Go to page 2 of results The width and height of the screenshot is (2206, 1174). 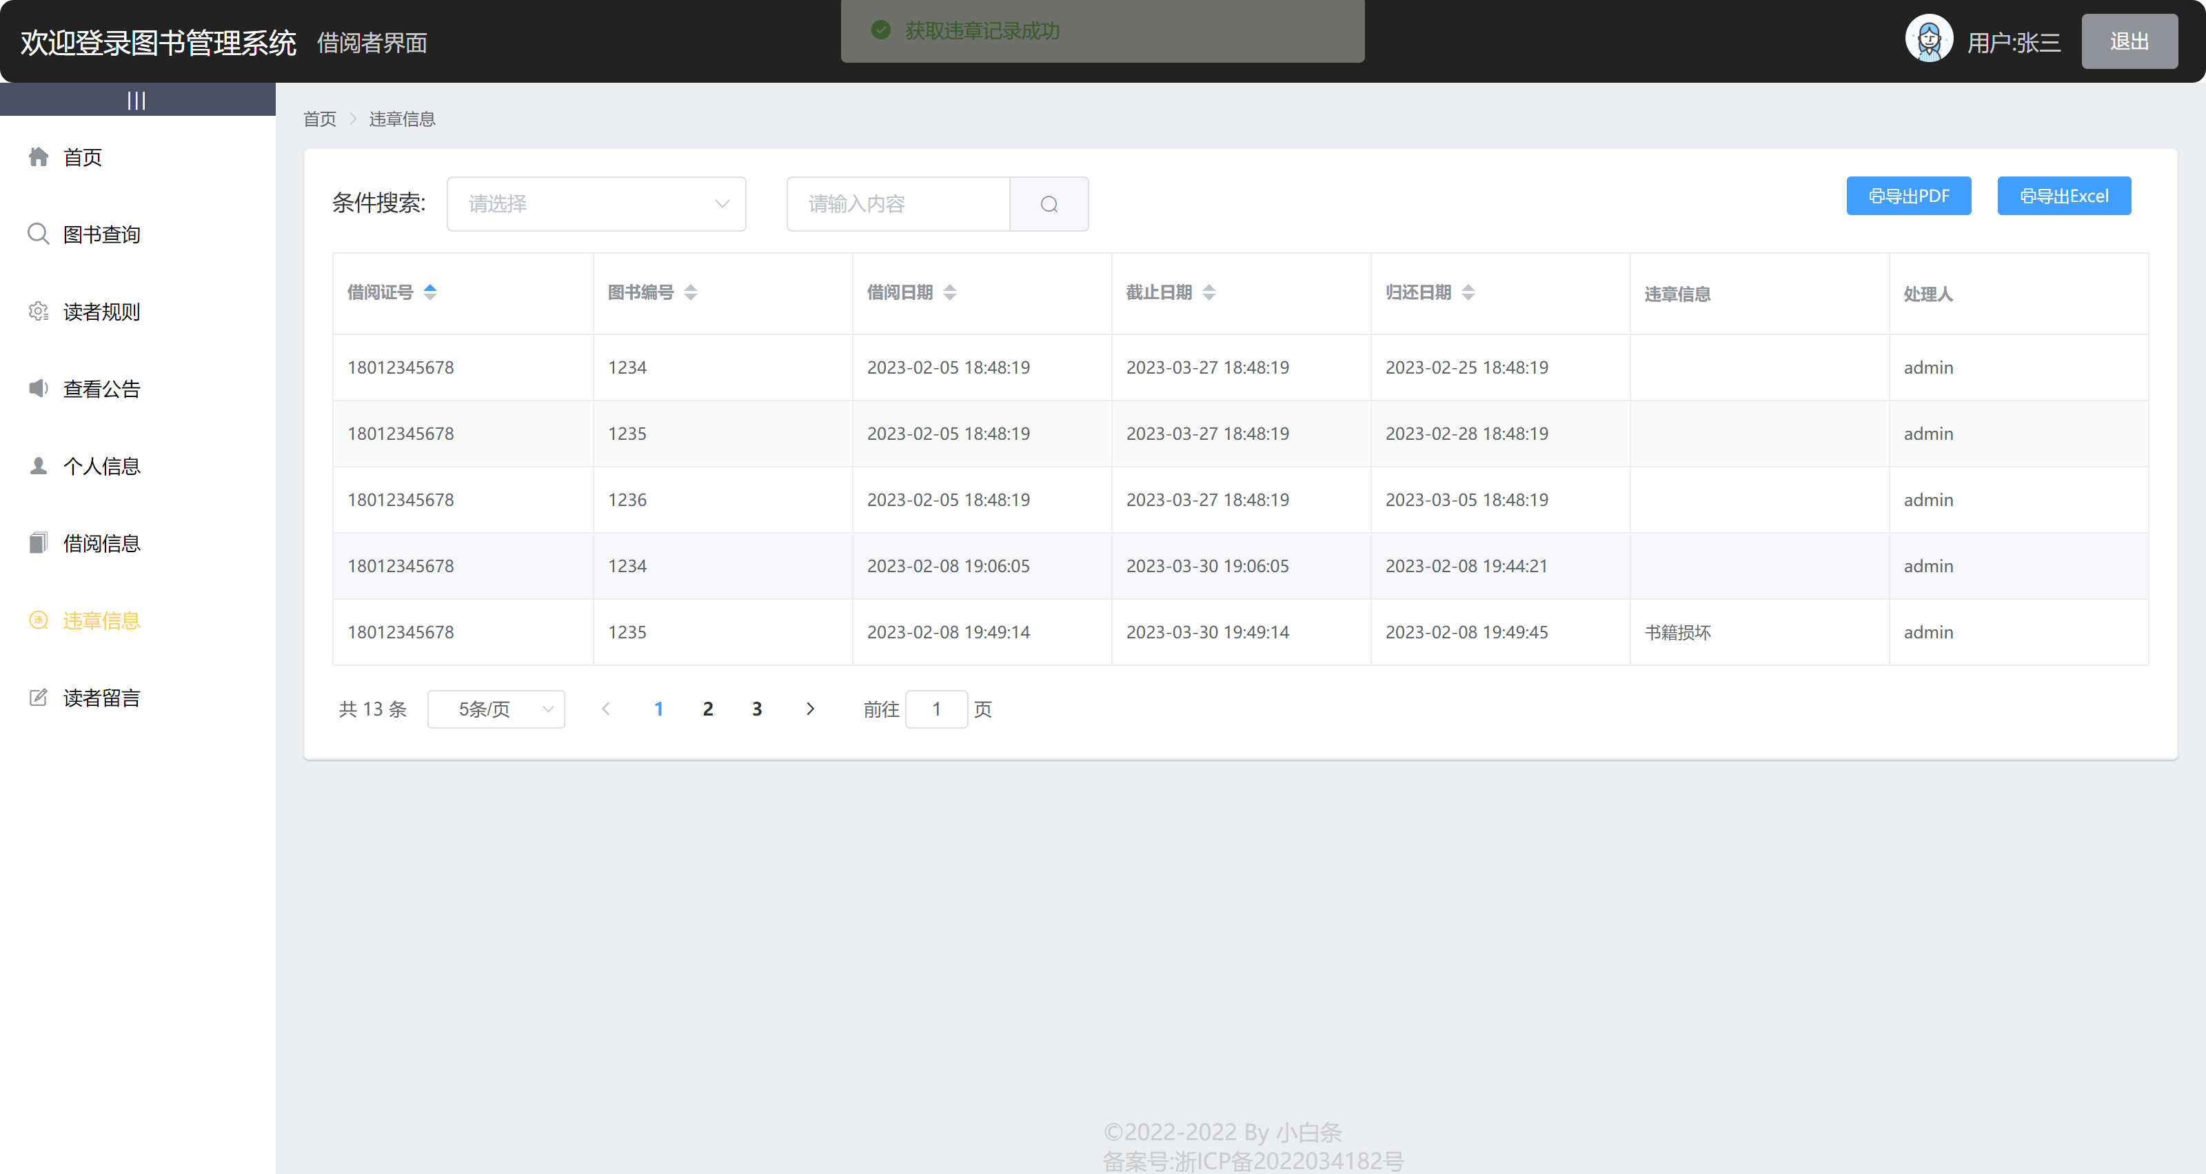tap(707, 708)
